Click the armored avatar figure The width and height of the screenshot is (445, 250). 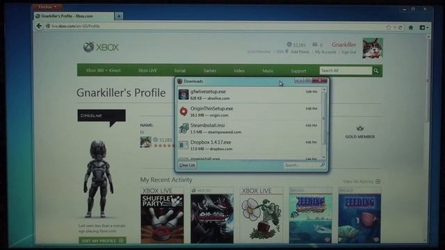(x=98, y=178)
